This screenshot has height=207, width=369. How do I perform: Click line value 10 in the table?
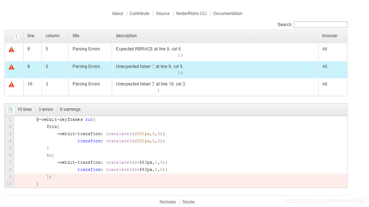pyautogui.click(x=30, y=84)
